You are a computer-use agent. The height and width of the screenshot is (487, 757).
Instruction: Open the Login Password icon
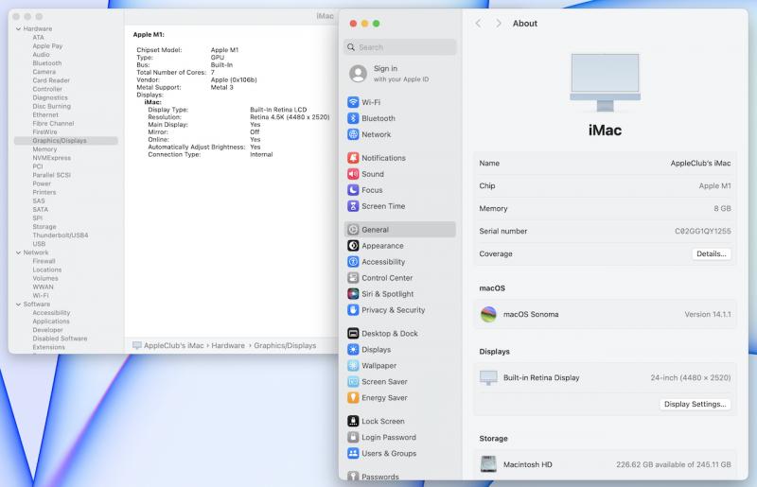[x=353, y=437]
